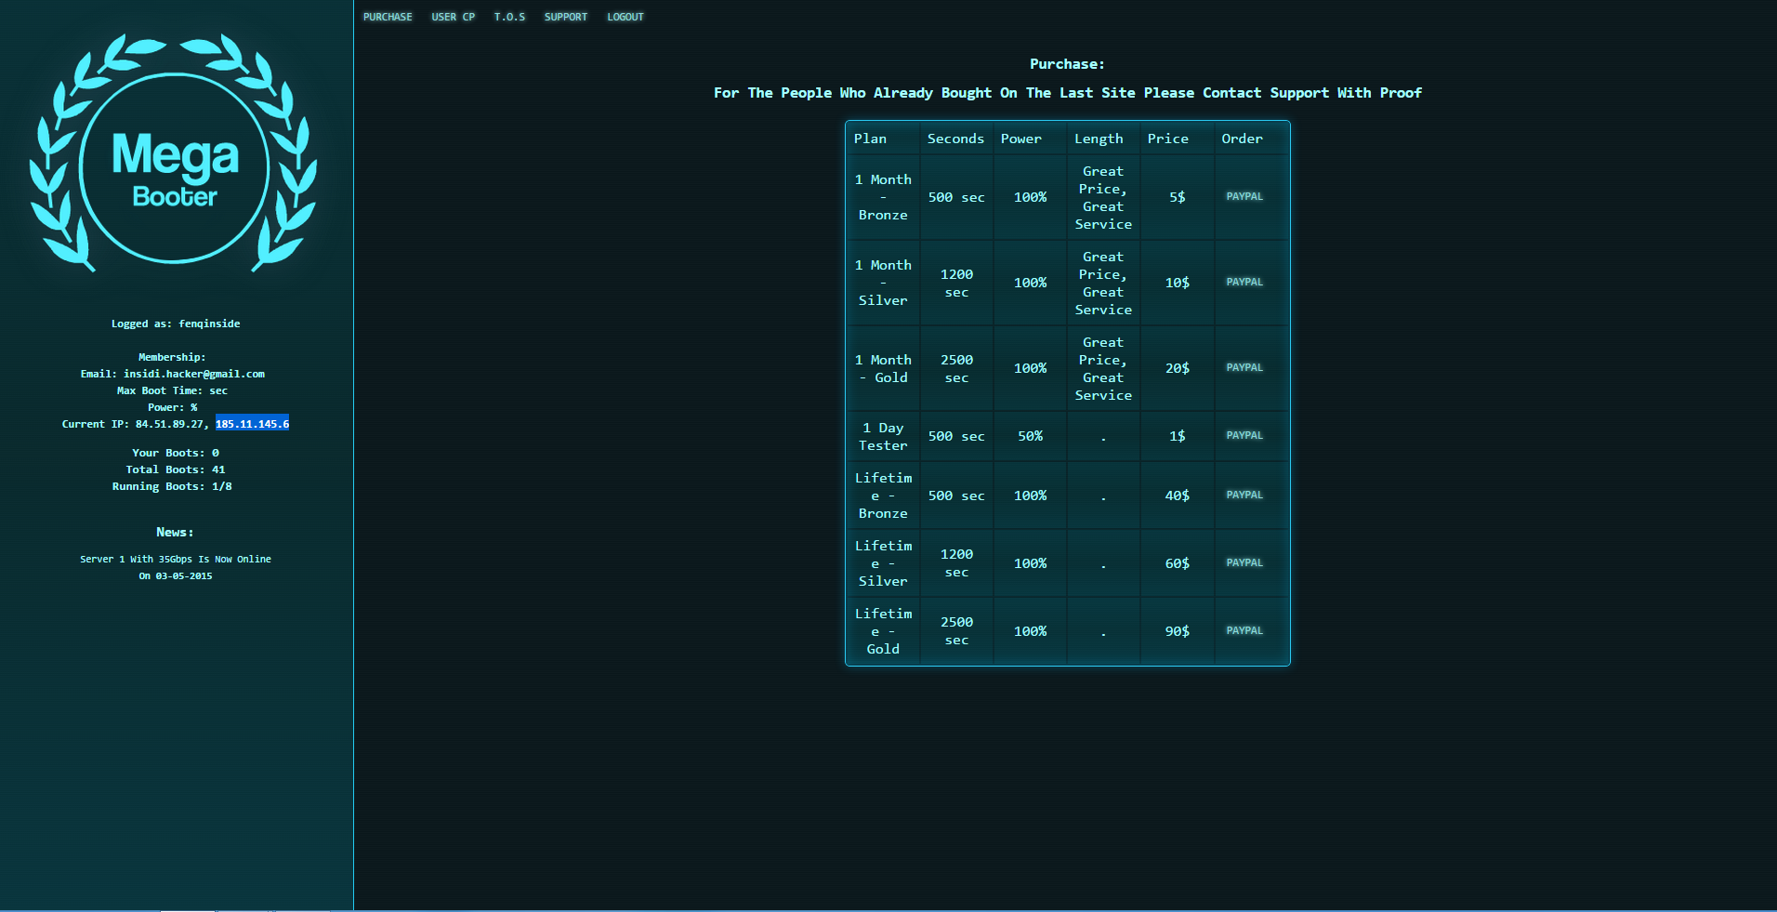Click PAYPAL in the Lifetime Gold row
Screen dimensions: 1777x912
click(x=1244, y=631)
